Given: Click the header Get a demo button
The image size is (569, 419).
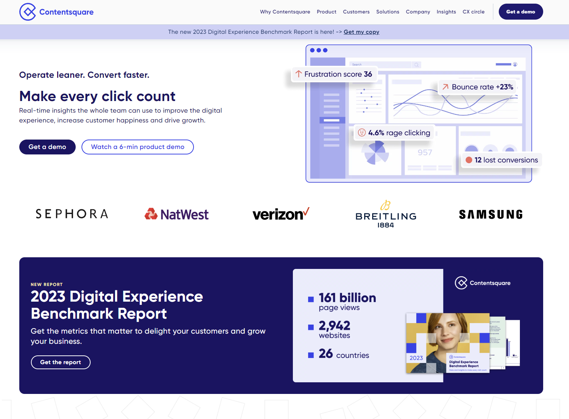Looking at the screenshot, I should pos(521,12).
